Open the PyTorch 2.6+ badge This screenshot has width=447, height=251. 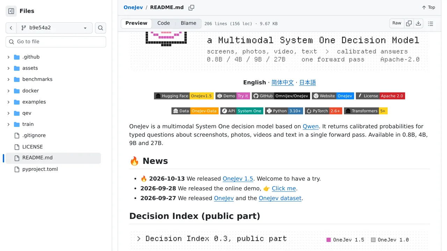tap(323, 111)
